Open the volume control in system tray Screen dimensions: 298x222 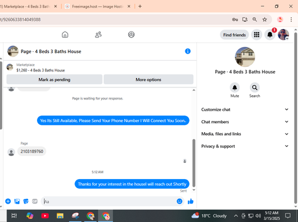coord(258,215)
